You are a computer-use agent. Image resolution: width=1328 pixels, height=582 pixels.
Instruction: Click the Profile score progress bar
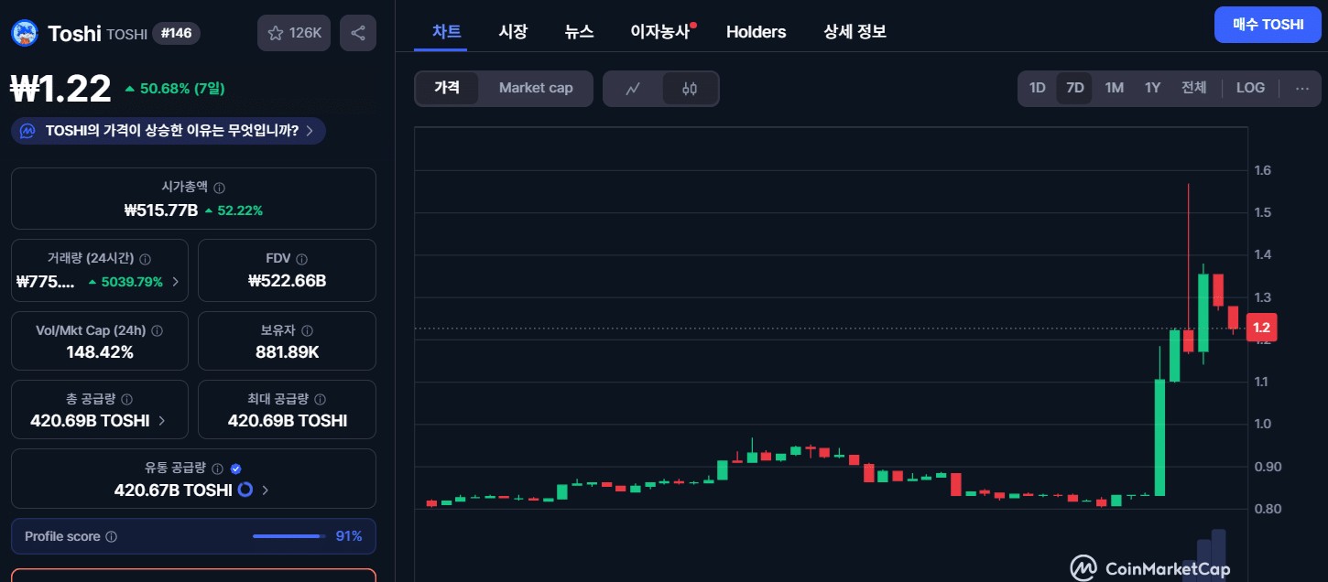[288, 536]
